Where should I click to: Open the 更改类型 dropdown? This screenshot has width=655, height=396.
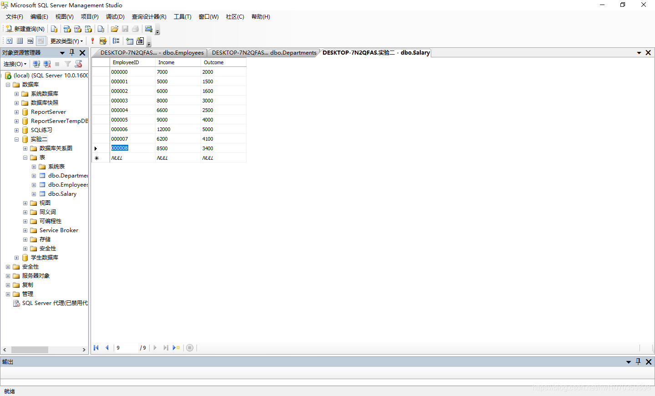point(66,41)
